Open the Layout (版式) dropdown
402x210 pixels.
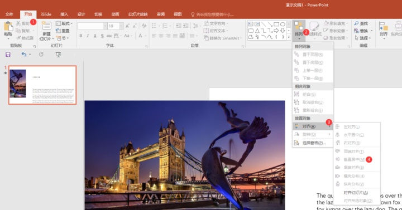pyautogui.click(x=64, y=23)
